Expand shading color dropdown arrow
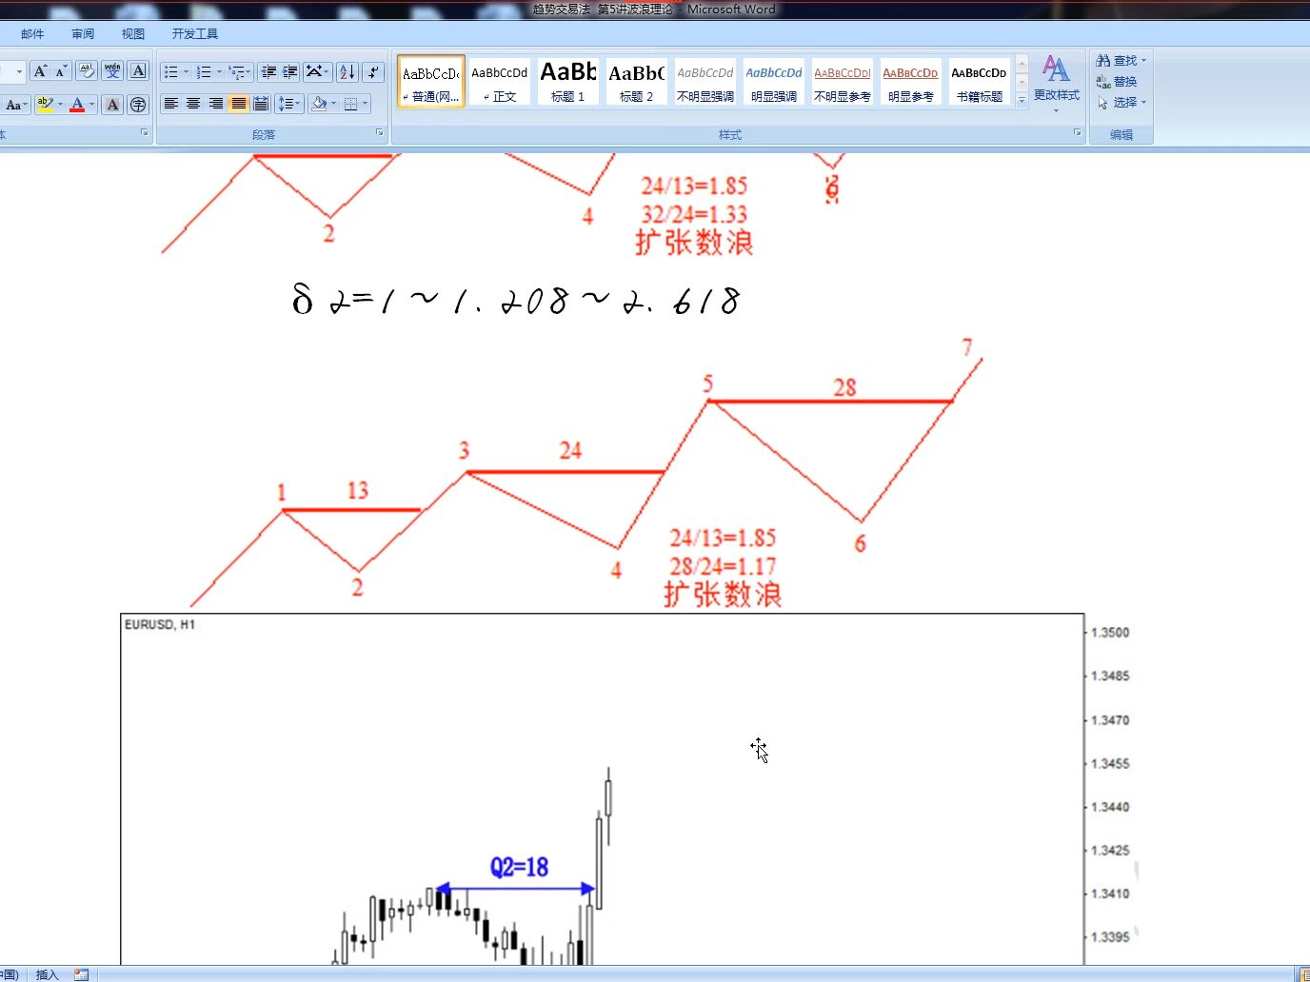 [334, 104]
